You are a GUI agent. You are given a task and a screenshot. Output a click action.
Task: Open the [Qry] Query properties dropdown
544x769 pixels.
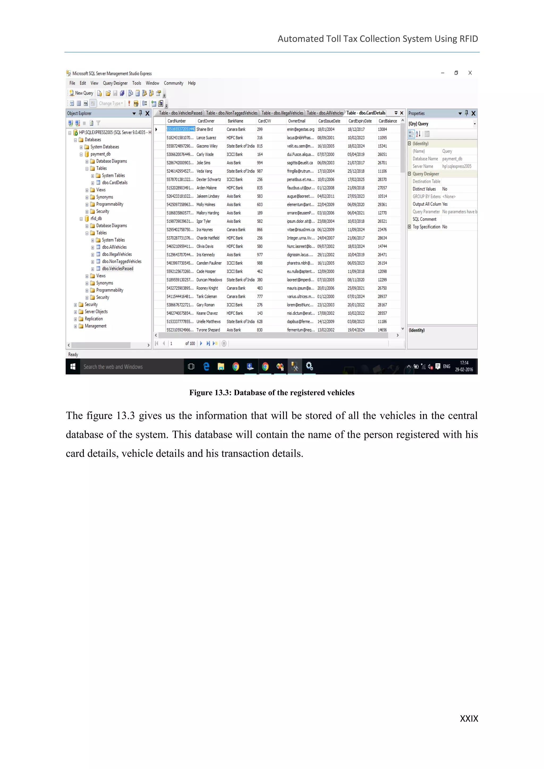coord(474,124)
